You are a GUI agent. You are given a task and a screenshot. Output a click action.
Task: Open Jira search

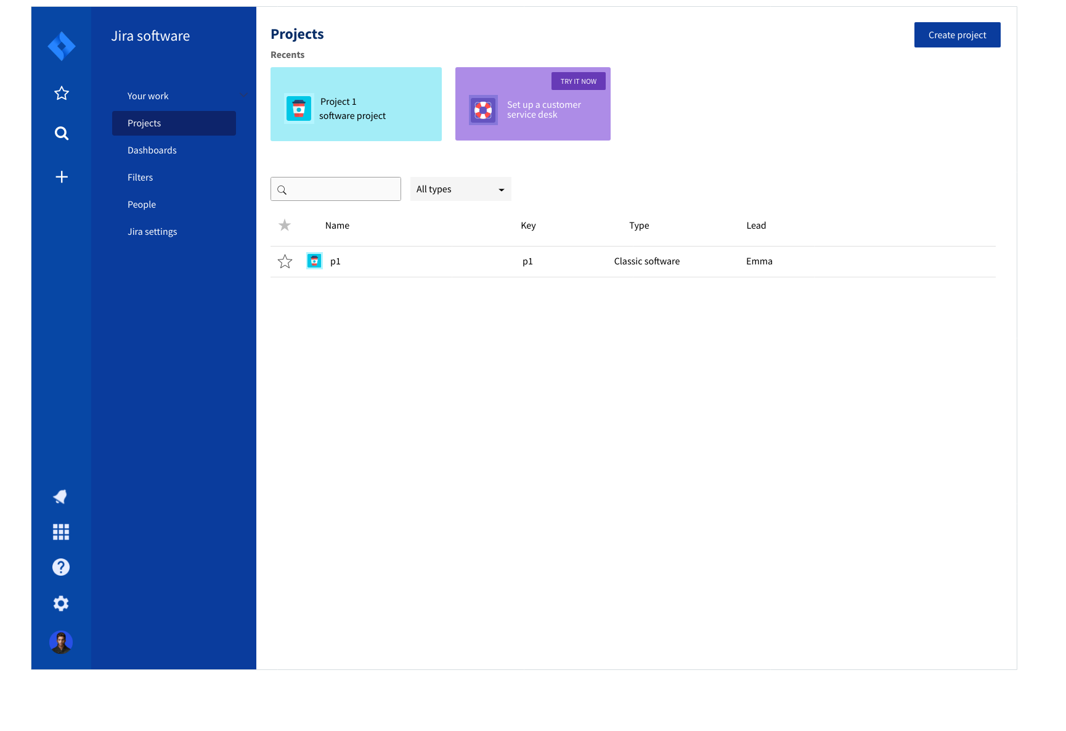click(61, 133)
